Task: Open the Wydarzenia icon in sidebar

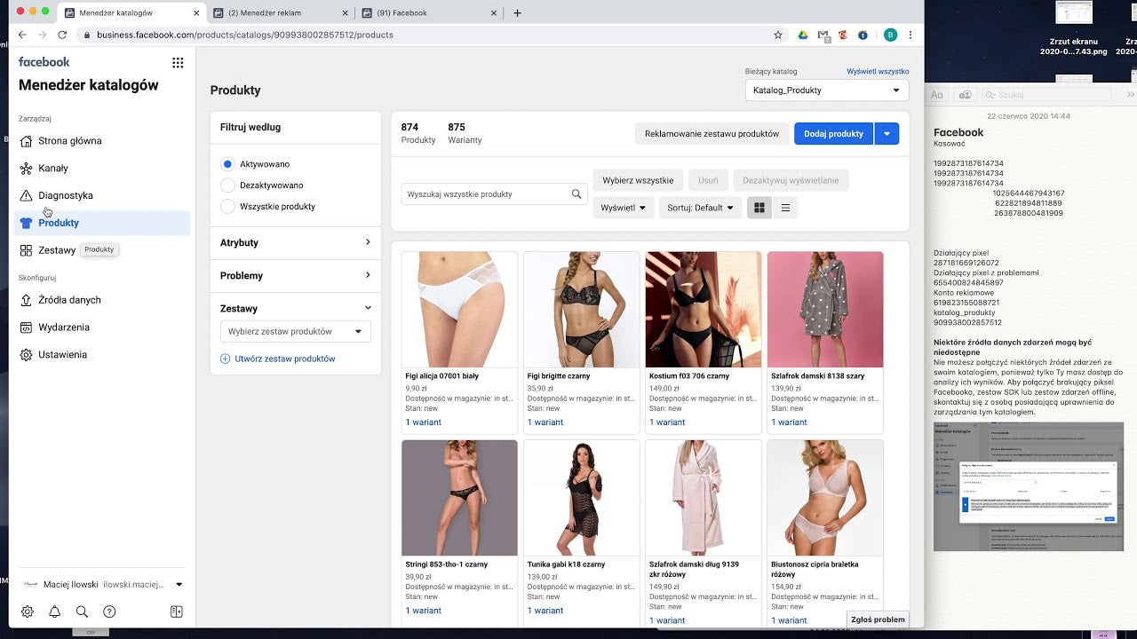Action: [27, 327]
